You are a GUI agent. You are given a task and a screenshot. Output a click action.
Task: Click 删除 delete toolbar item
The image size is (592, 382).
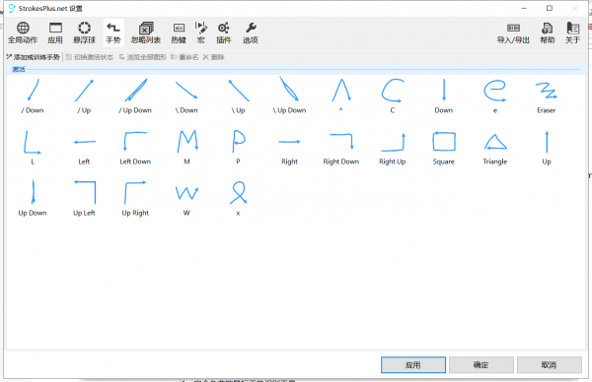(x=214, y=57)
